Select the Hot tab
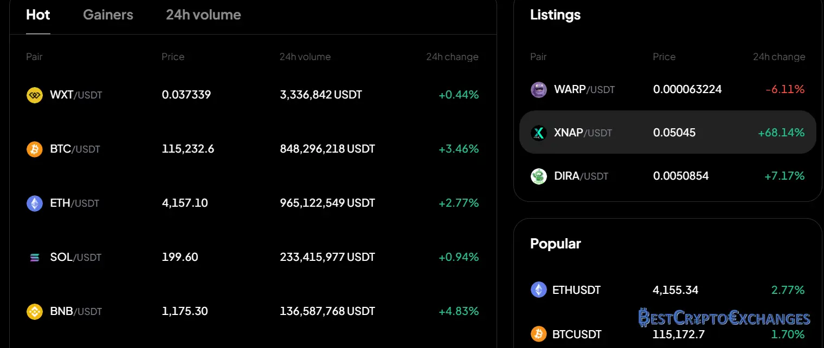 point(38,15)
